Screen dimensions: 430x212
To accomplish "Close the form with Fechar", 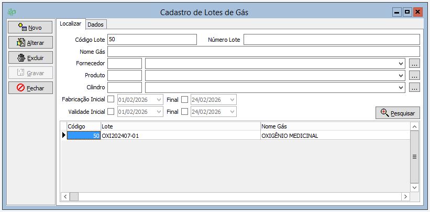I will (x=30, y=88).
